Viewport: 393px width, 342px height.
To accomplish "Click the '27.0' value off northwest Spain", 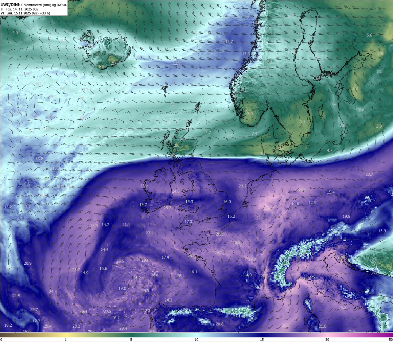I will [146, 310].
